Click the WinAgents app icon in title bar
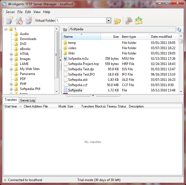 coord(4,4)
